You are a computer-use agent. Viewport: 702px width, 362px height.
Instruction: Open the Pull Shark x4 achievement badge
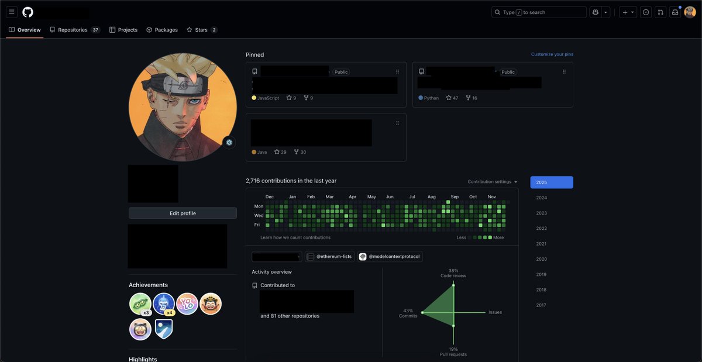click(164, 304)
